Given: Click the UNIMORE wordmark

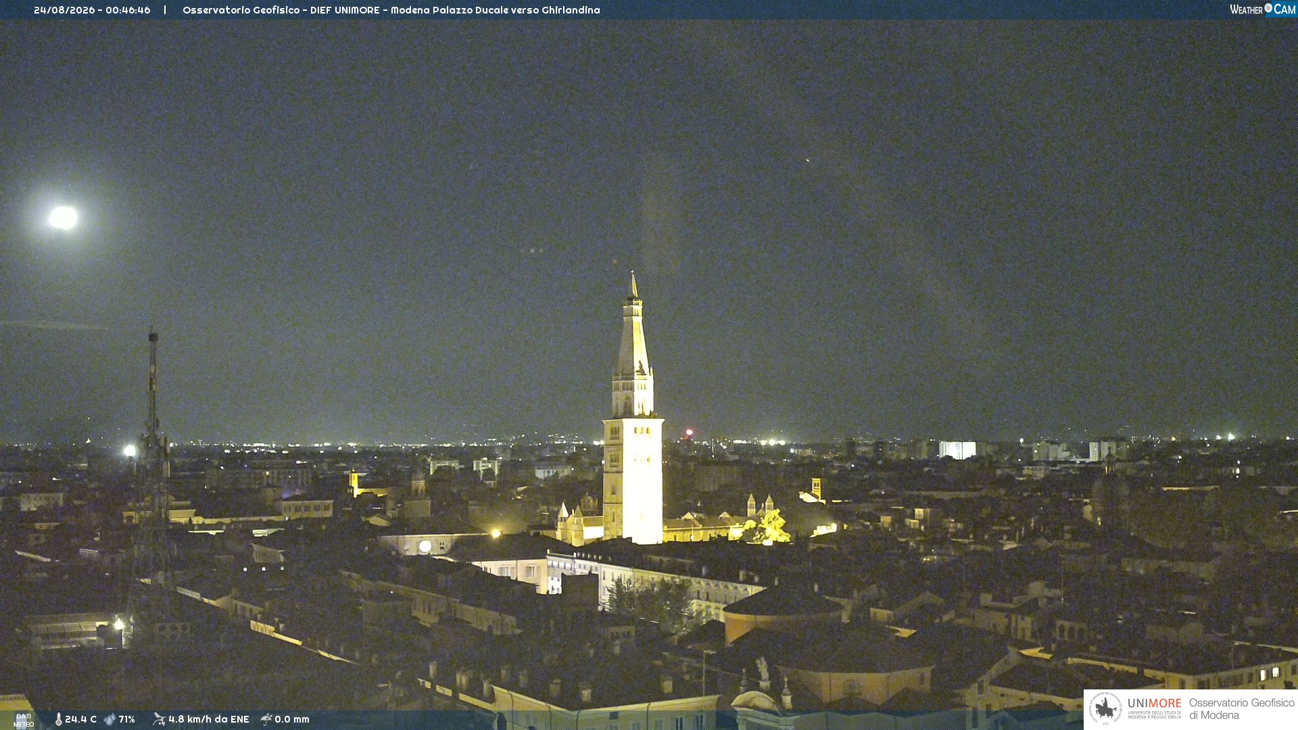Looking at the screenshot, I should (x=1154, y=703).
